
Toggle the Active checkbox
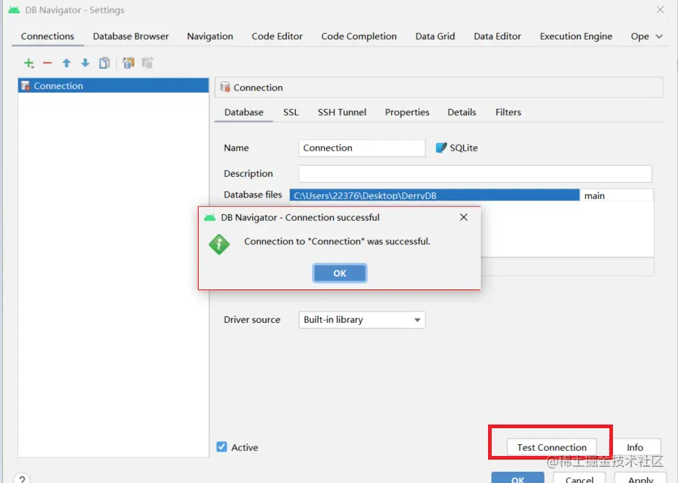pyautogui.click(x=222, y=447)
